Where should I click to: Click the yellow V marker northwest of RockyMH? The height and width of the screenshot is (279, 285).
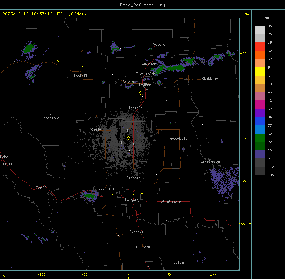tap(58, 61)
